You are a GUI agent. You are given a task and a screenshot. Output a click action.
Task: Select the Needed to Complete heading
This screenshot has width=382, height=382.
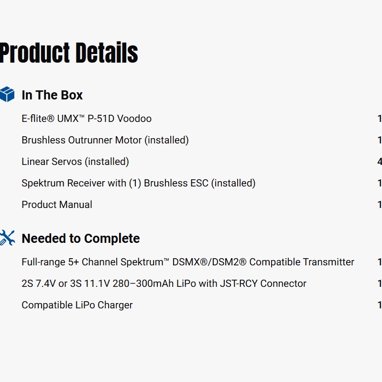tap(81, 239)
